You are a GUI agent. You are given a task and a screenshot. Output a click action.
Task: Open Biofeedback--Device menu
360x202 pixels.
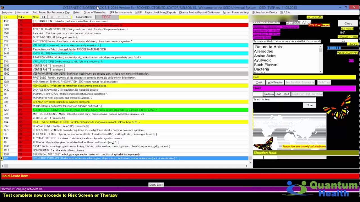click(x=265, y=12)
